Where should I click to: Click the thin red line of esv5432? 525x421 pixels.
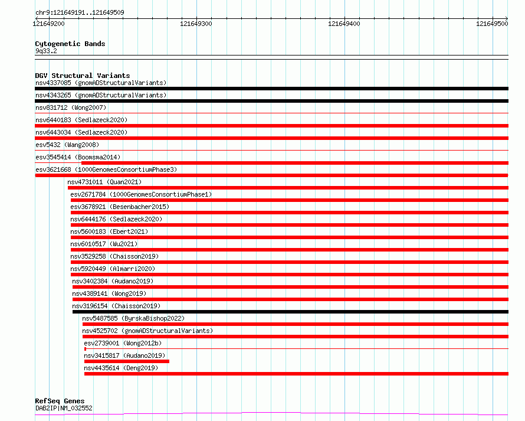coord(271,150)
